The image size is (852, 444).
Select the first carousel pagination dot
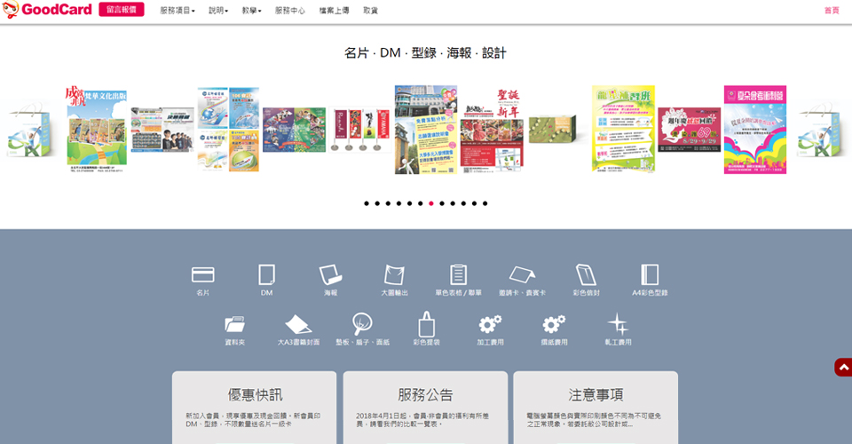click(367, 203)
